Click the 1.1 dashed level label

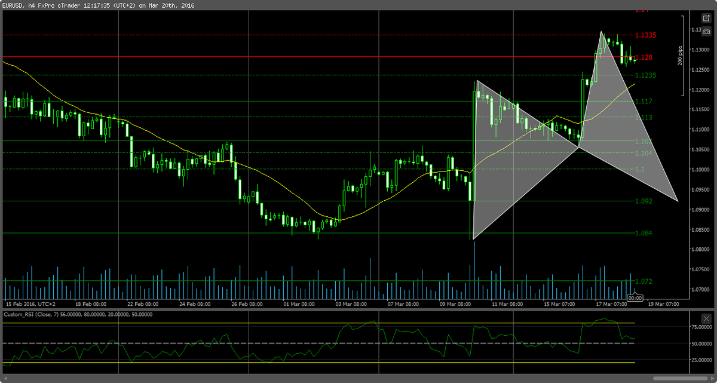pos(639,170)
